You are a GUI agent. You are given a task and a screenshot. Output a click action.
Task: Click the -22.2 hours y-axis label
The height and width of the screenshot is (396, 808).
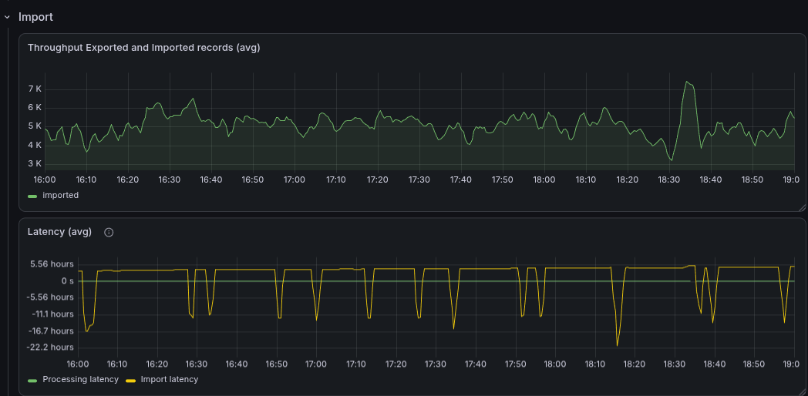point(51,347)
